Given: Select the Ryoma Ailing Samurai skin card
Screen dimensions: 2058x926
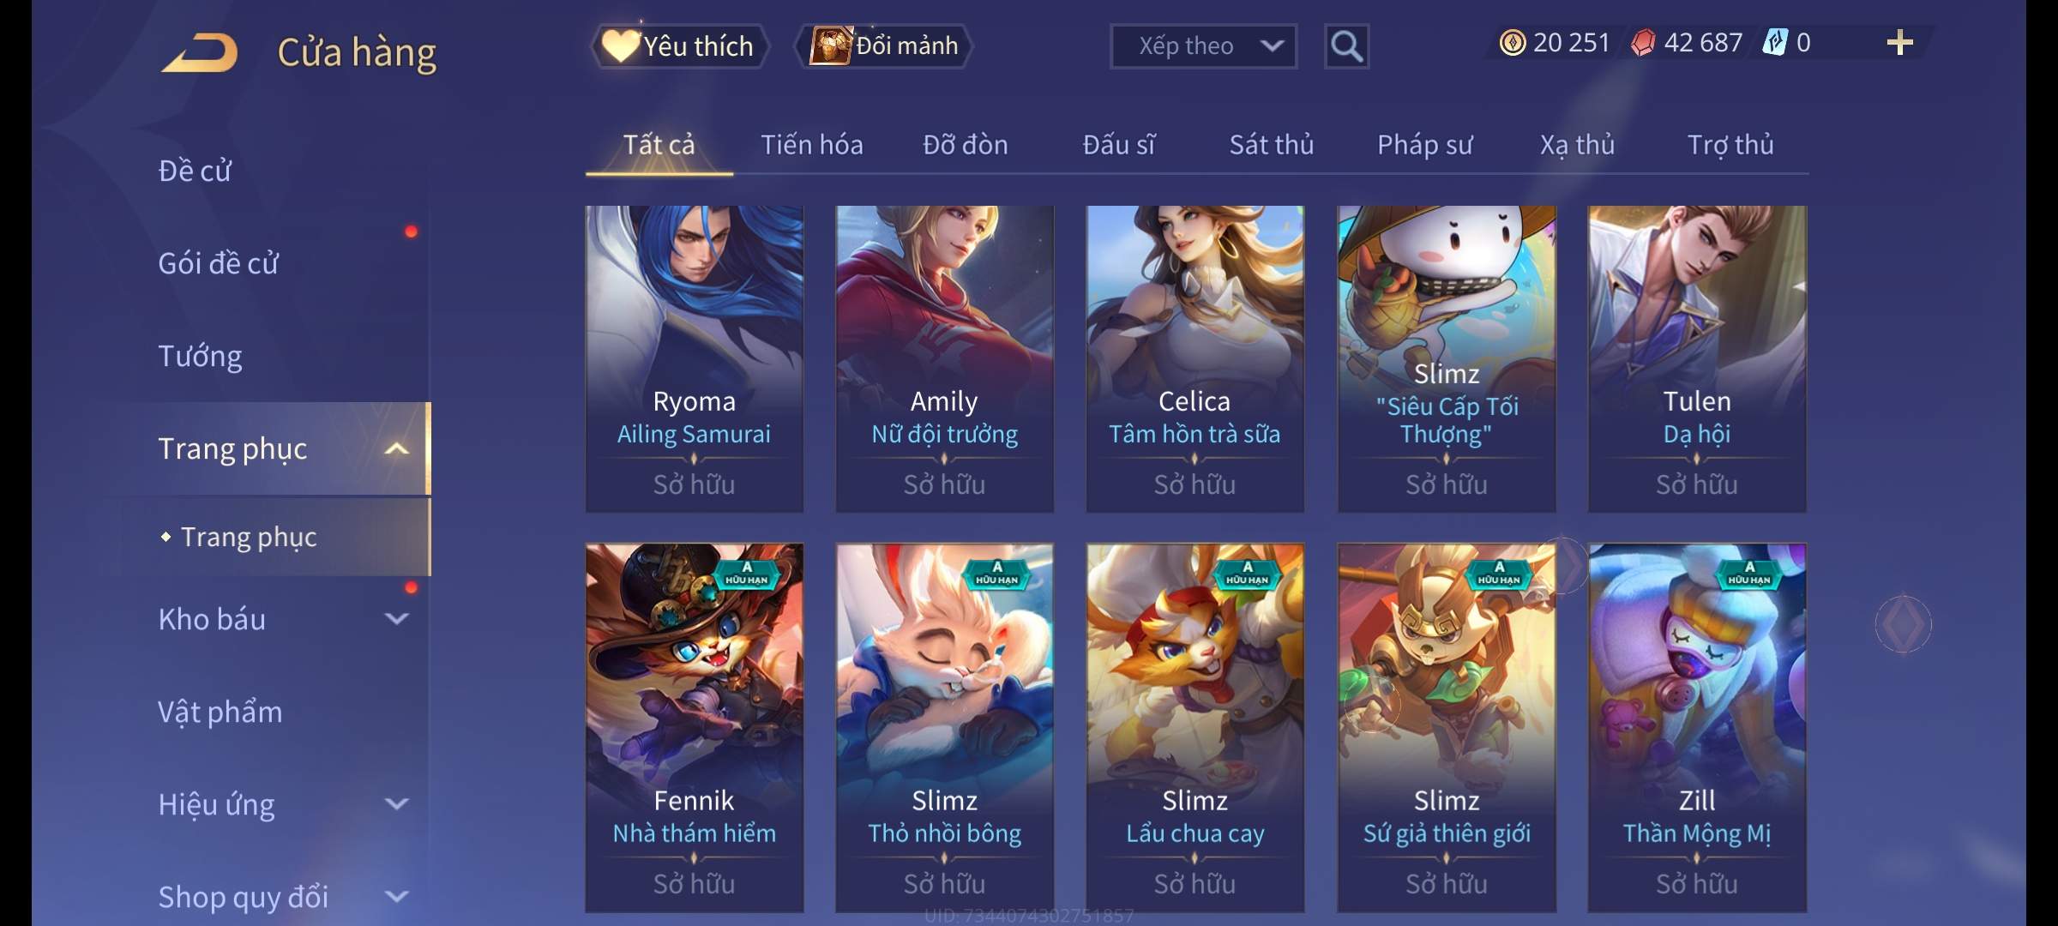Looking at the screenshot, I should tap(694, 358).
